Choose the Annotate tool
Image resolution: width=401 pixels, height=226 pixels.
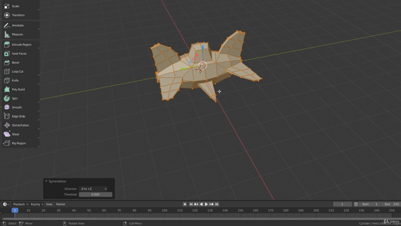(21, 25)
